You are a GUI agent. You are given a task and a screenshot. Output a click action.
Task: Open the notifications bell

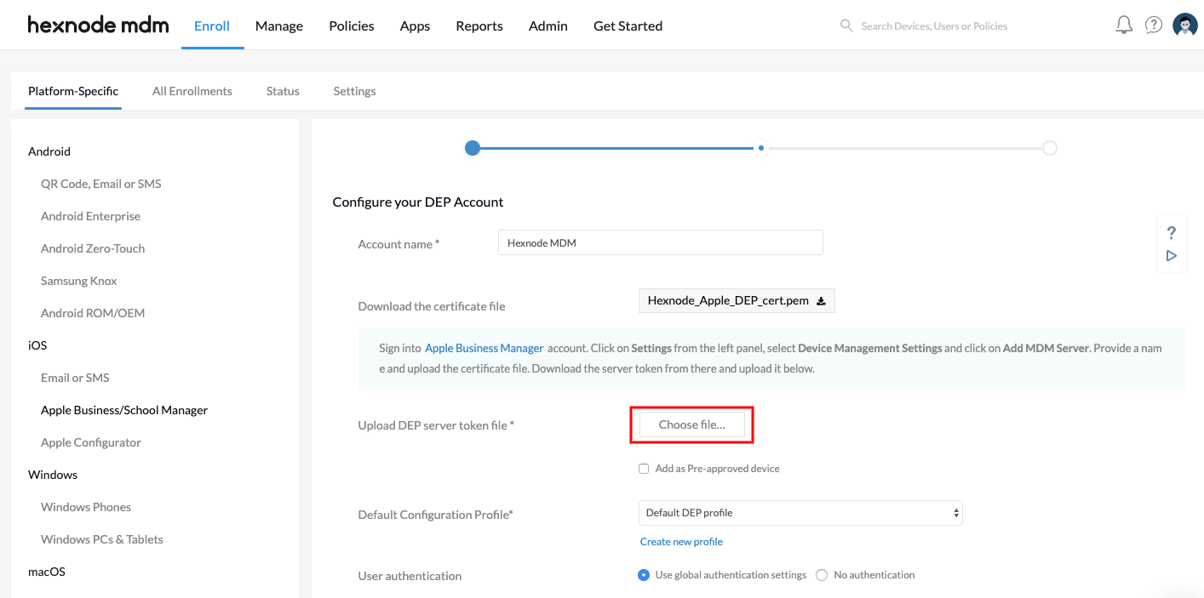click(x=1124, y=26)
